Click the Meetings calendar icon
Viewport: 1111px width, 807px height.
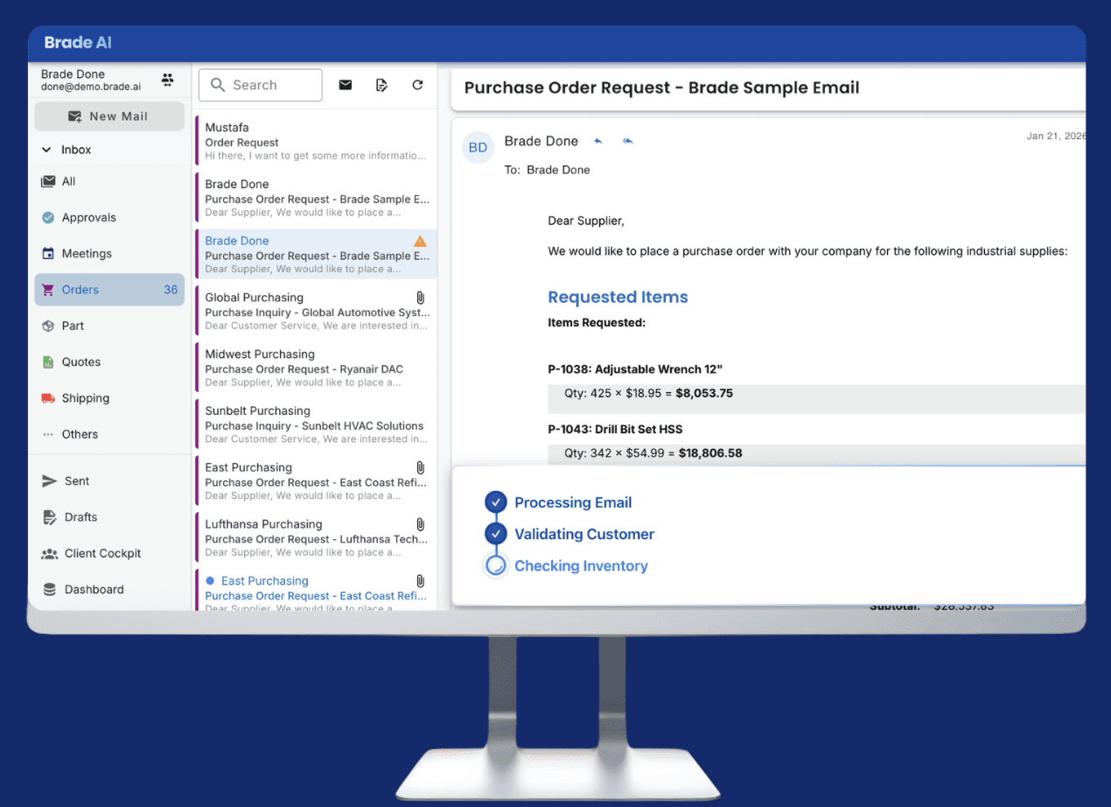[48, 254]
